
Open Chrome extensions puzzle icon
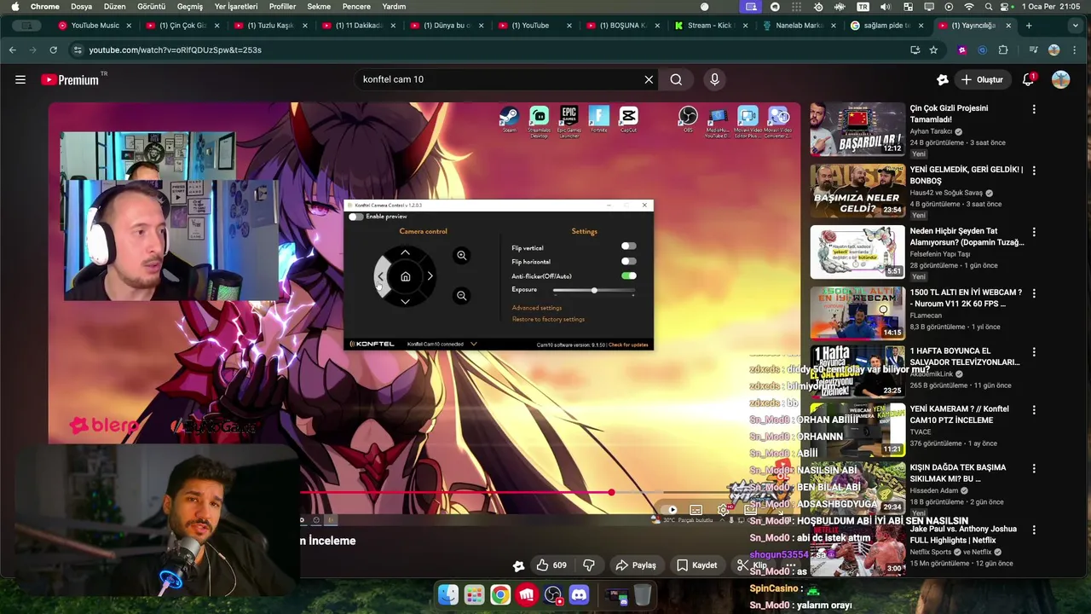[1002, 49]
